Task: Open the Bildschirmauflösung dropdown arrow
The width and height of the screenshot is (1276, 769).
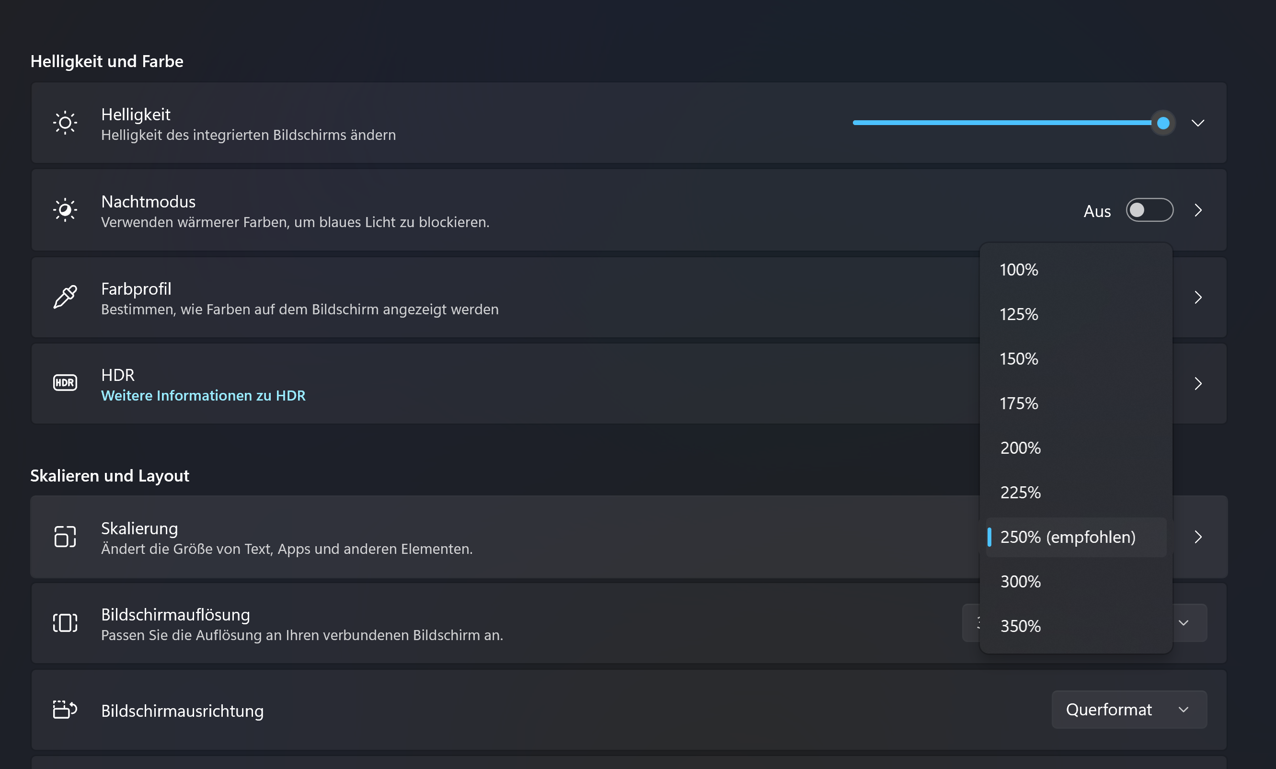Action: coord(1184,623)
